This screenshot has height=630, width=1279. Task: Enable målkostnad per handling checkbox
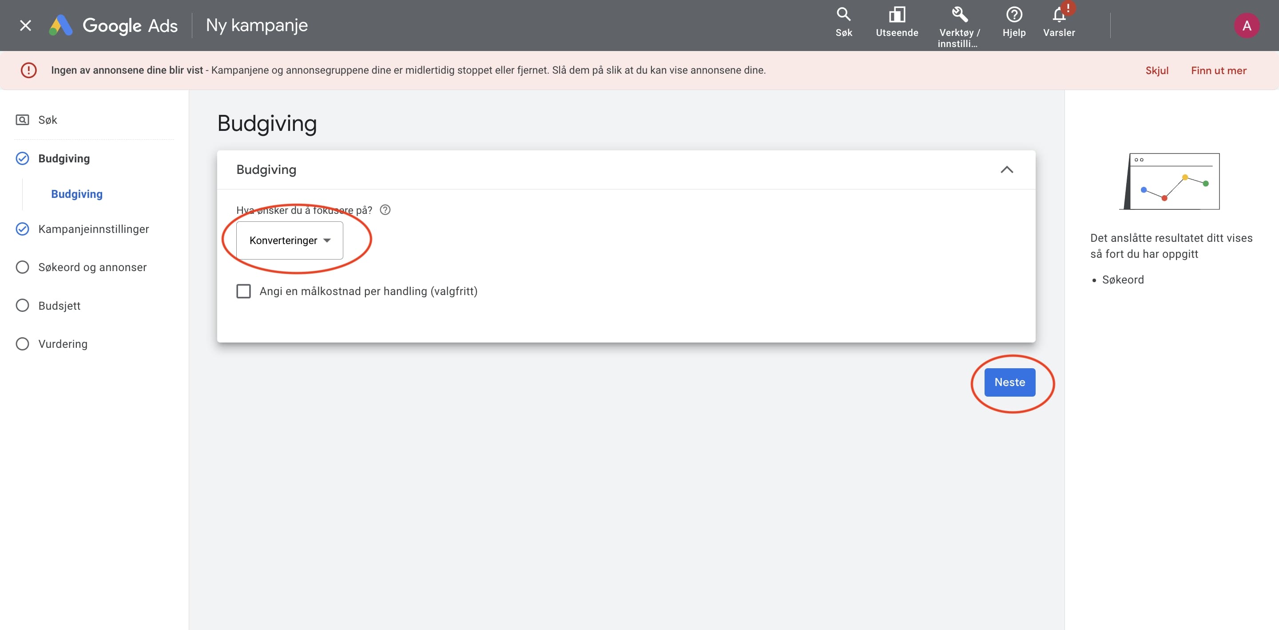click(x=243, y=291)
